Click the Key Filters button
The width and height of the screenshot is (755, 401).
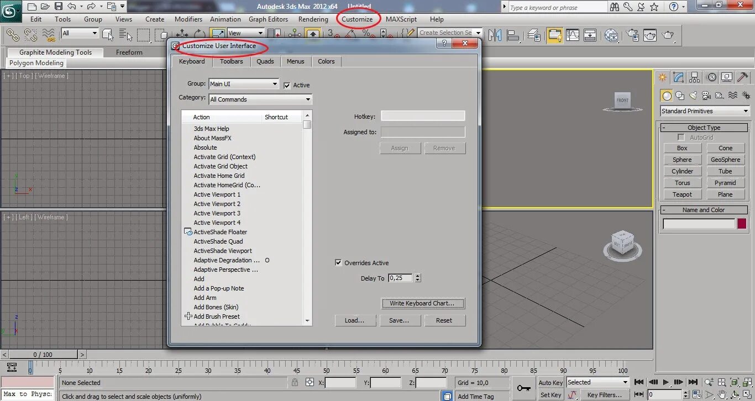click(x=605, y=395)
